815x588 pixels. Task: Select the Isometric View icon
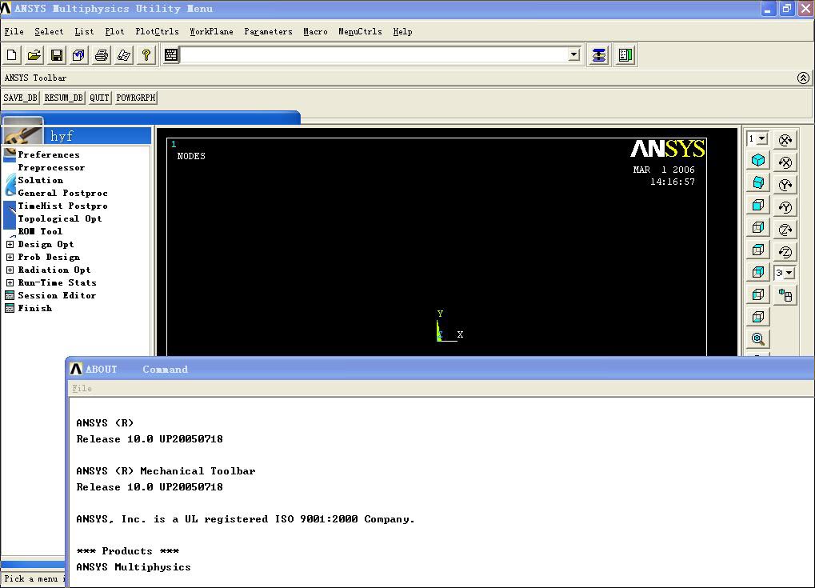[757, 159]
